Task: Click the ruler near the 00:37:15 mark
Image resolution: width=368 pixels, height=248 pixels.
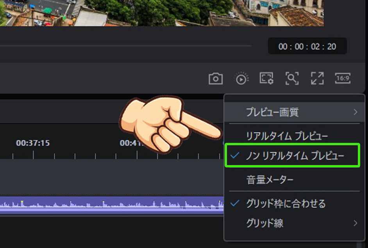Action: (x=34, y=143)
